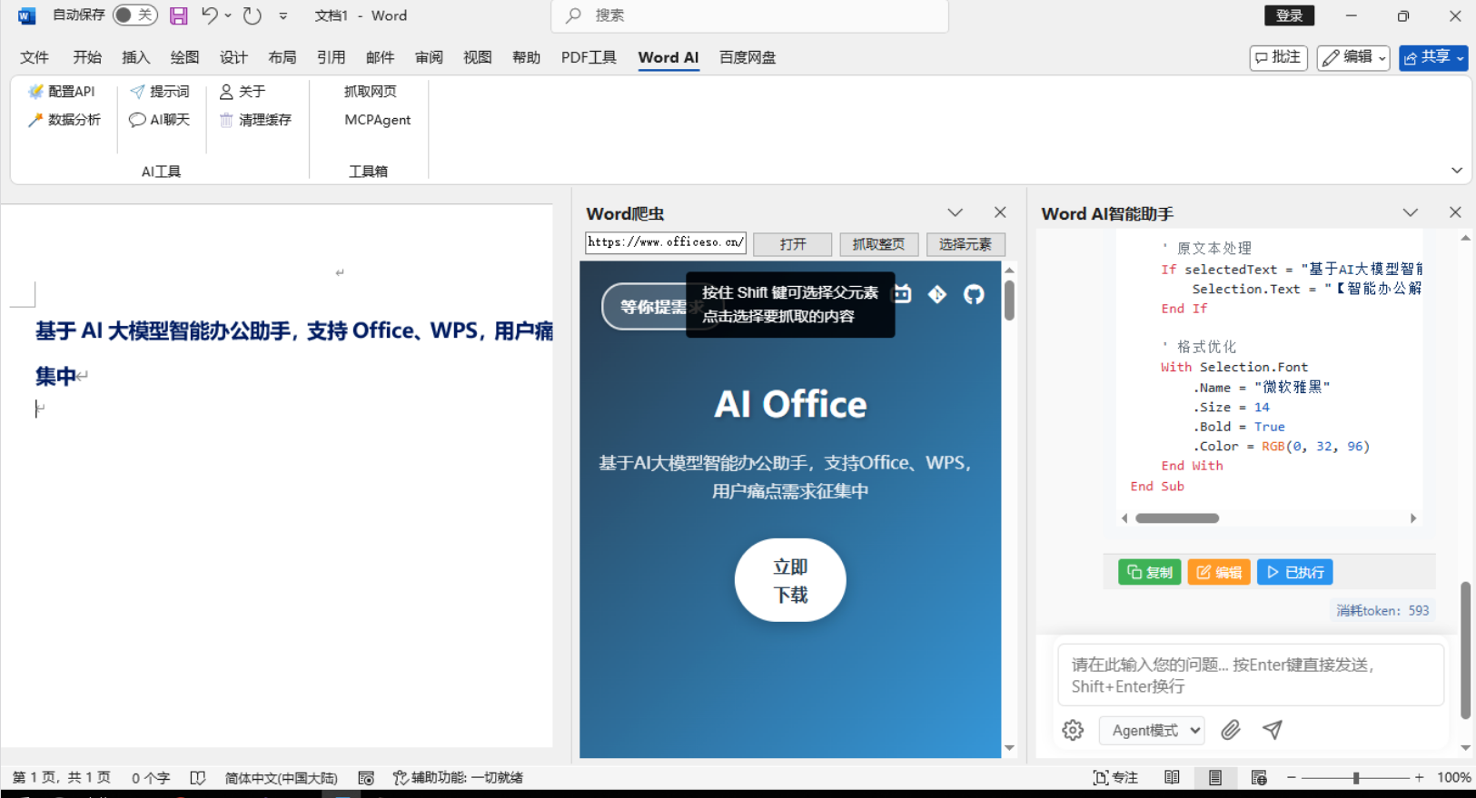This screenshot has height=798, width=1476.
Task: Click the Word爬虫 web page vertical scrollbar
Action: [x=1009, y=300]
